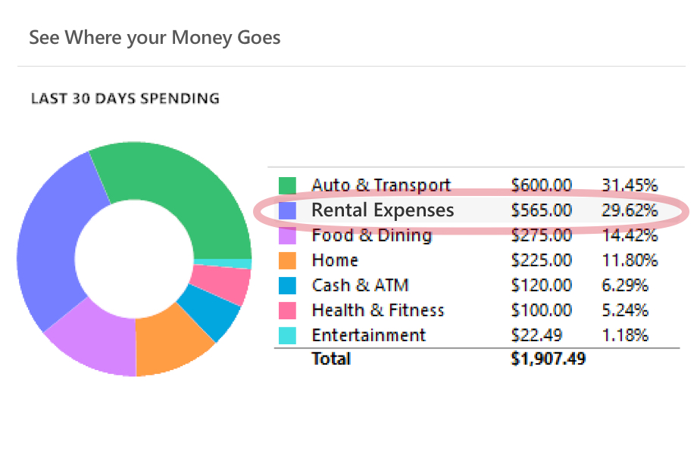Open the Food & Dining category label
This screenshot has height=454, width=697.
pos(372,235)
